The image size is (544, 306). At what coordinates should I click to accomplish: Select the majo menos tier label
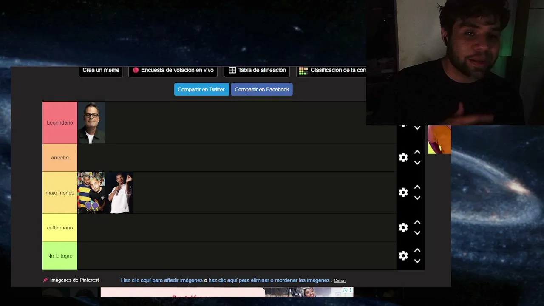60,193
